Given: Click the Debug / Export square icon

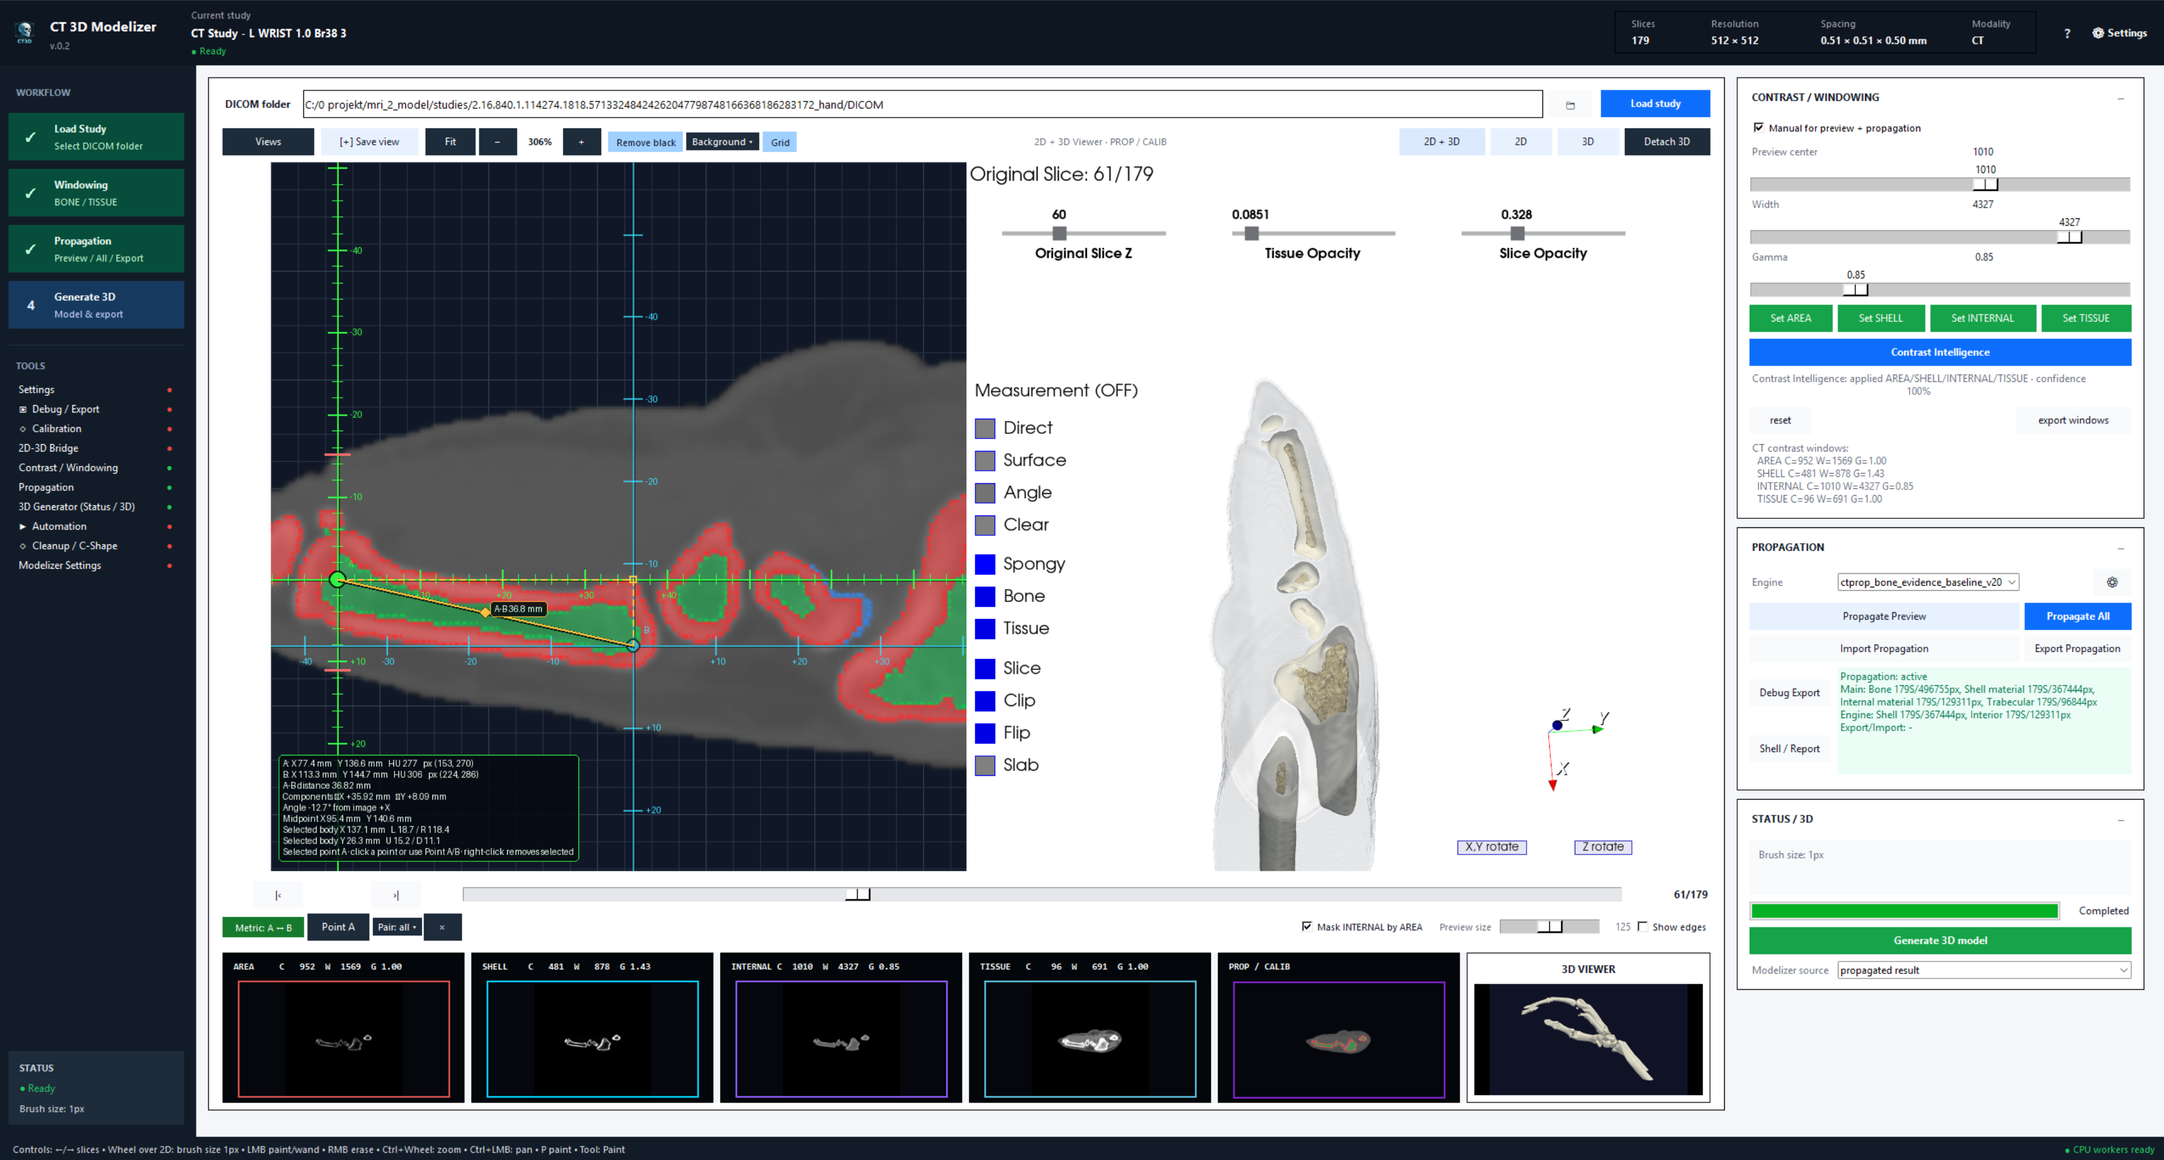Looking at the screenshot, I should (x=23, y=409).
